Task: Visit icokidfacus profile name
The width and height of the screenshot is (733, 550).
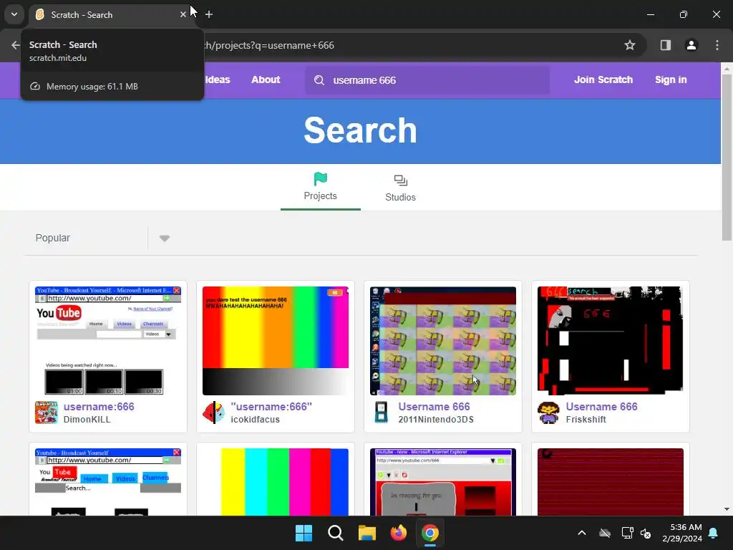Action: pyautogui.click(x=256, y=420)
